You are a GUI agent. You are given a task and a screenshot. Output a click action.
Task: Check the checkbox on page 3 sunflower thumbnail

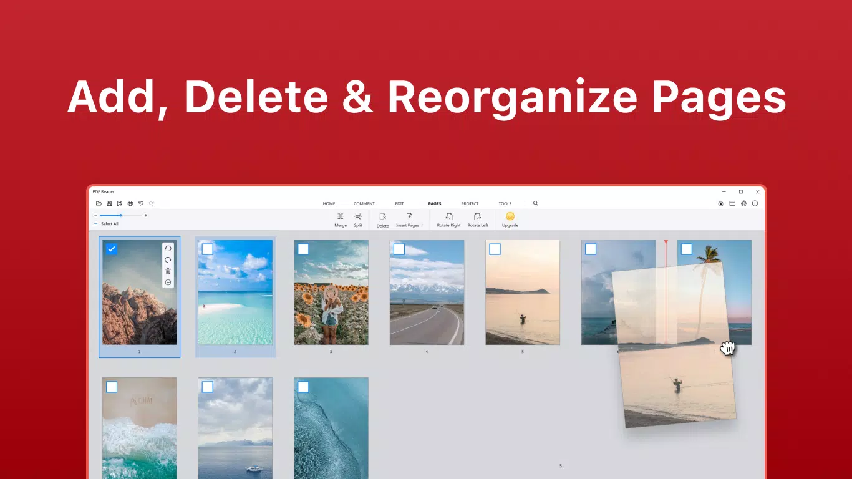pyautogui.click(x=303, y=249)
